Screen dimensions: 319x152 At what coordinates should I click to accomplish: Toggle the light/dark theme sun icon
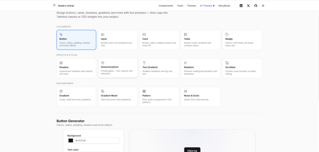[x=263, y=6]
